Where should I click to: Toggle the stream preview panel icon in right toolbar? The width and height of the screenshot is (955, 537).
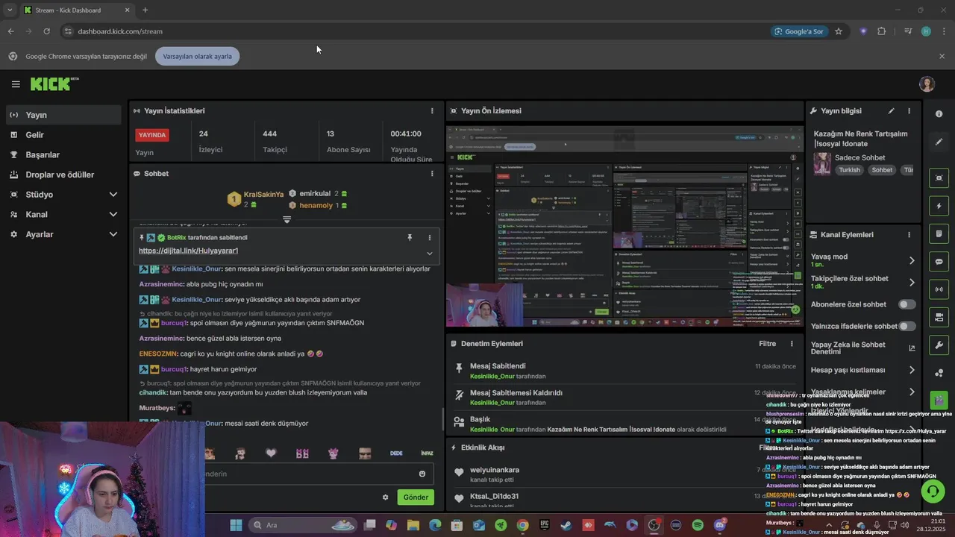939,178
